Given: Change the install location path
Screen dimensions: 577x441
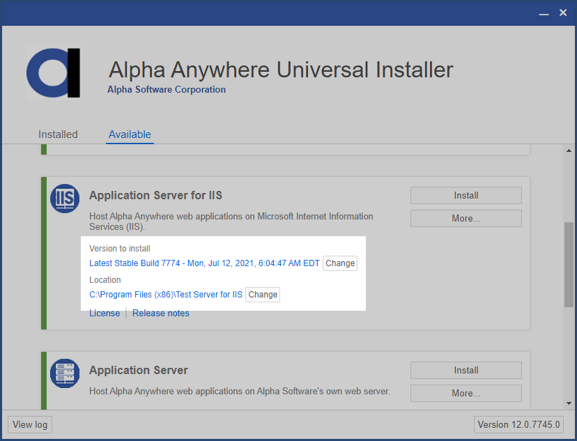Looking at the screenshot, I should 263,295.
